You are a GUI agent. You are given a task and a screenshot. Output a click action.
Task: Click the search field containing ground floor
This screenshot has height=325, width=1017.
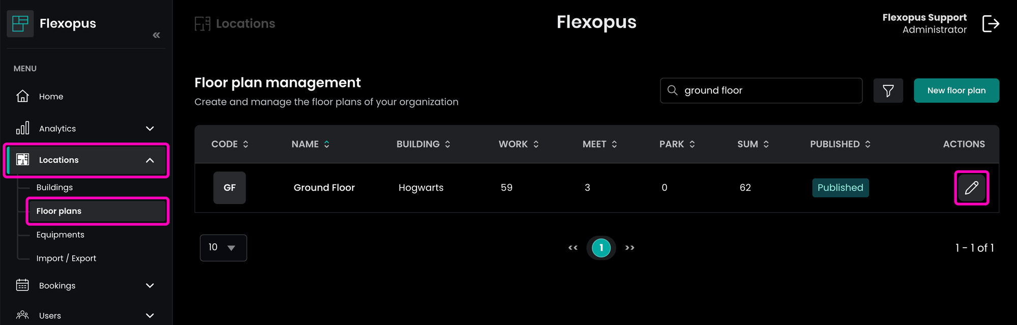(768, 91)
